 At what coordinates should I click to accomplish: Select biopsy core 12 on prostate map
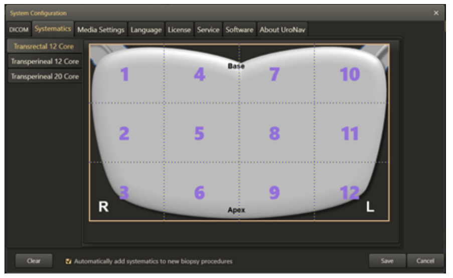tap(350, 193)
